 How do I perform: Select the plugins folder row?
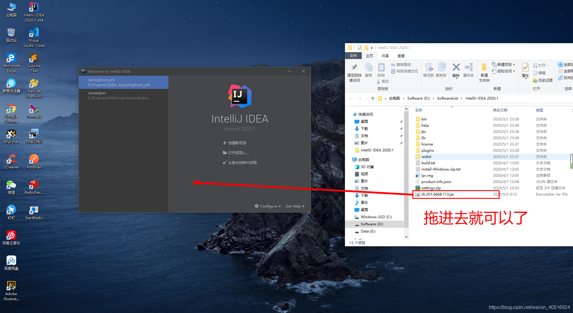coord(492,151)
